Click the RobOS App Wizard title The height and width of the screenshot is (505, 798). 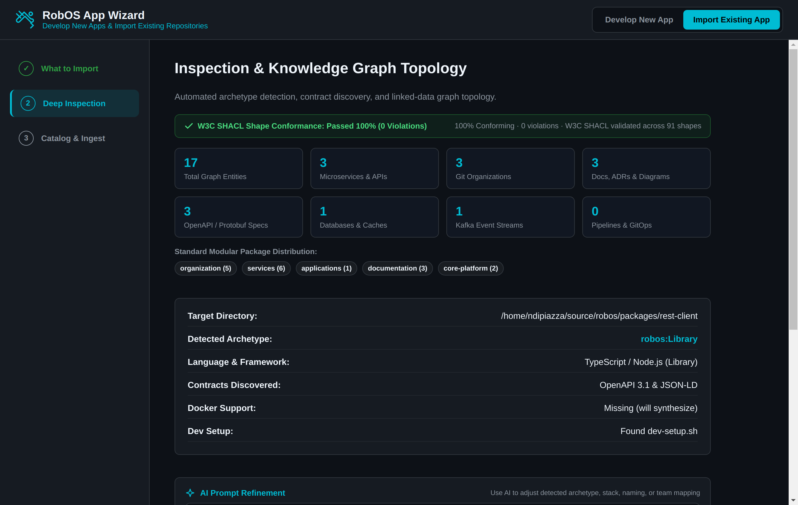(94, 15)
